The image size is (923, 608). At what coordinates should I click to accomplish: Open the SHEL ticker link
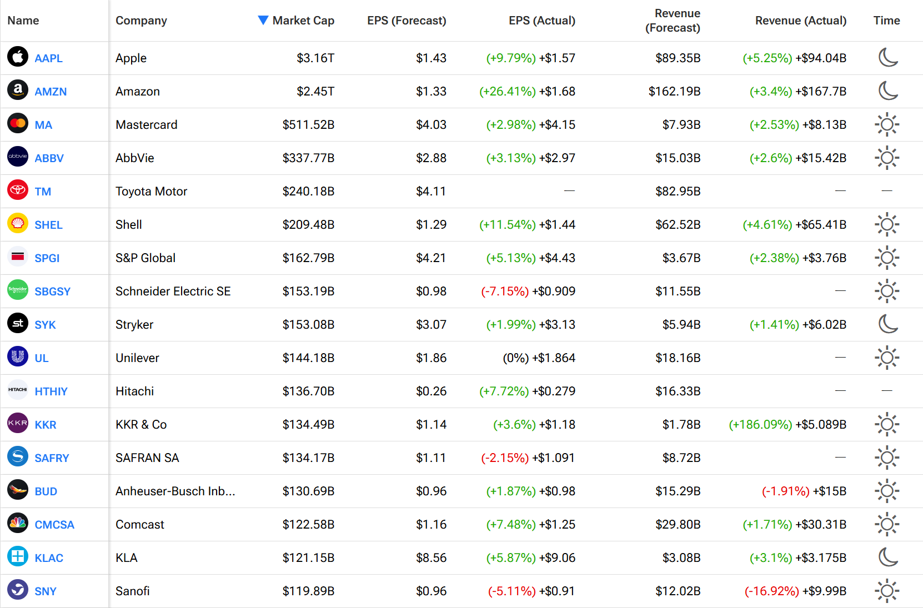point(48,225)
